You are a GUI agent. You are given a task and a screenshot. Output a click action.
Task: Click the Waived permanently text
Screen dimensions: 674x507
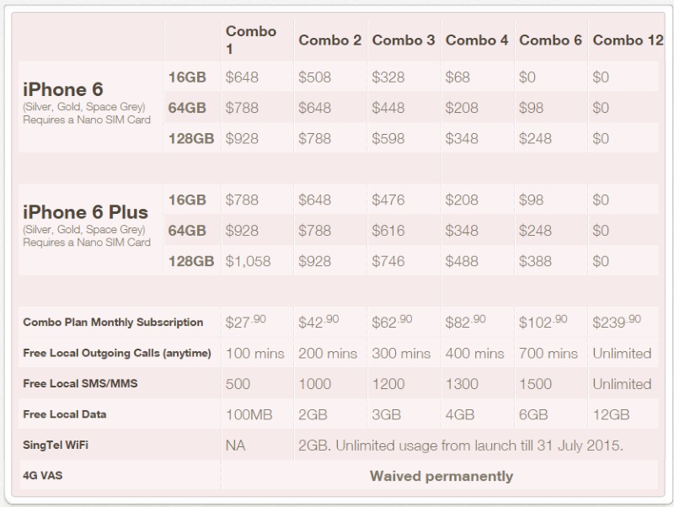(441, 476)
